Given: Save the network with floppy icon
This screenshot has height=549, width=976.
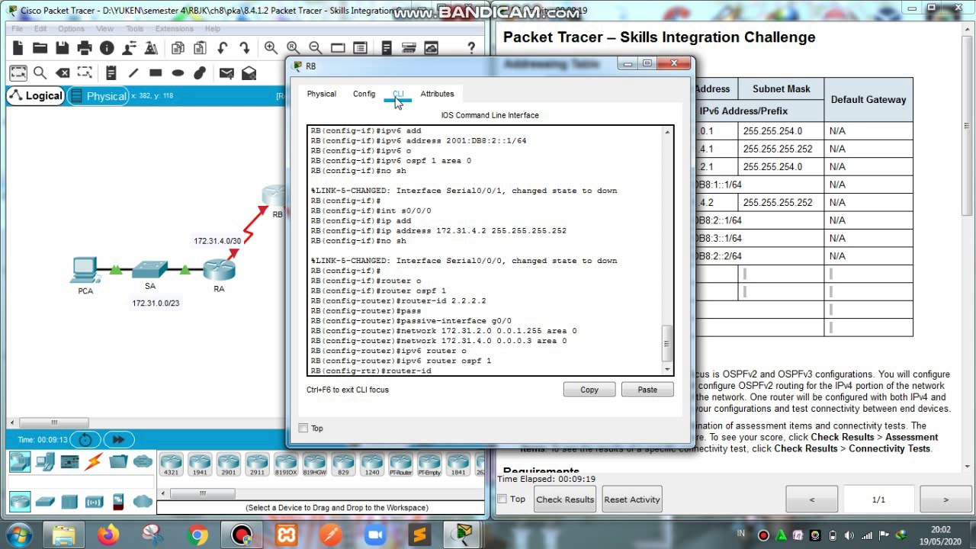Looking at the screenshot, I should click(62, 48).
